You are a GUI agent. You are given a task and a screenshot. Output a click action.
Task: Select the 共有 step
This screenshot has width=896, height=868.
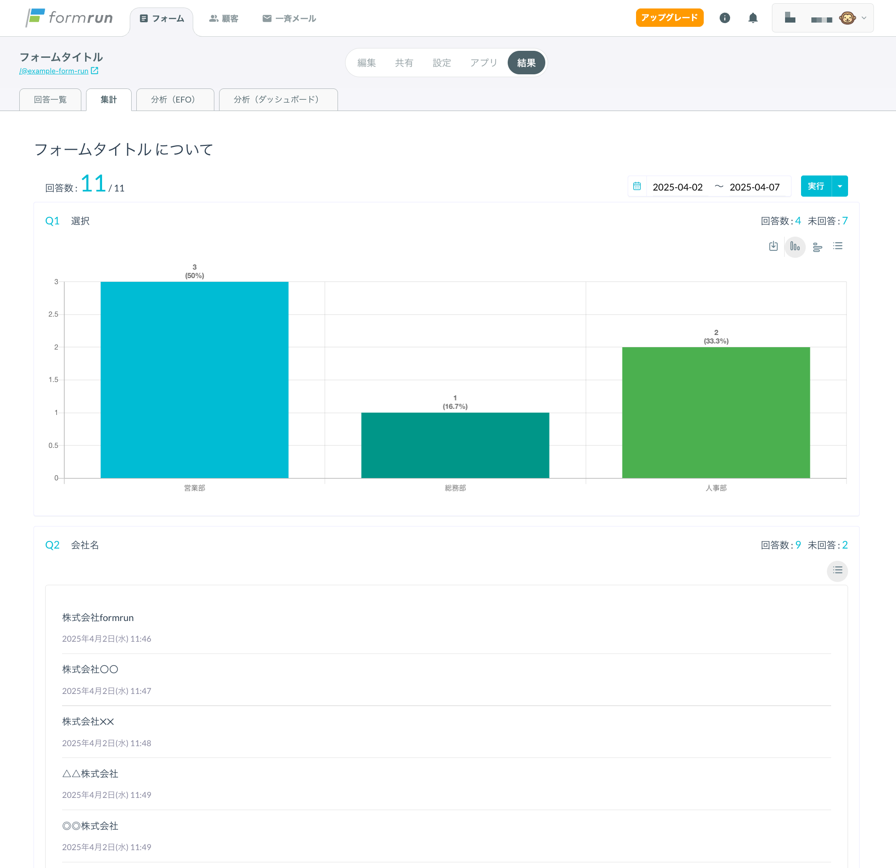(404, 63)
